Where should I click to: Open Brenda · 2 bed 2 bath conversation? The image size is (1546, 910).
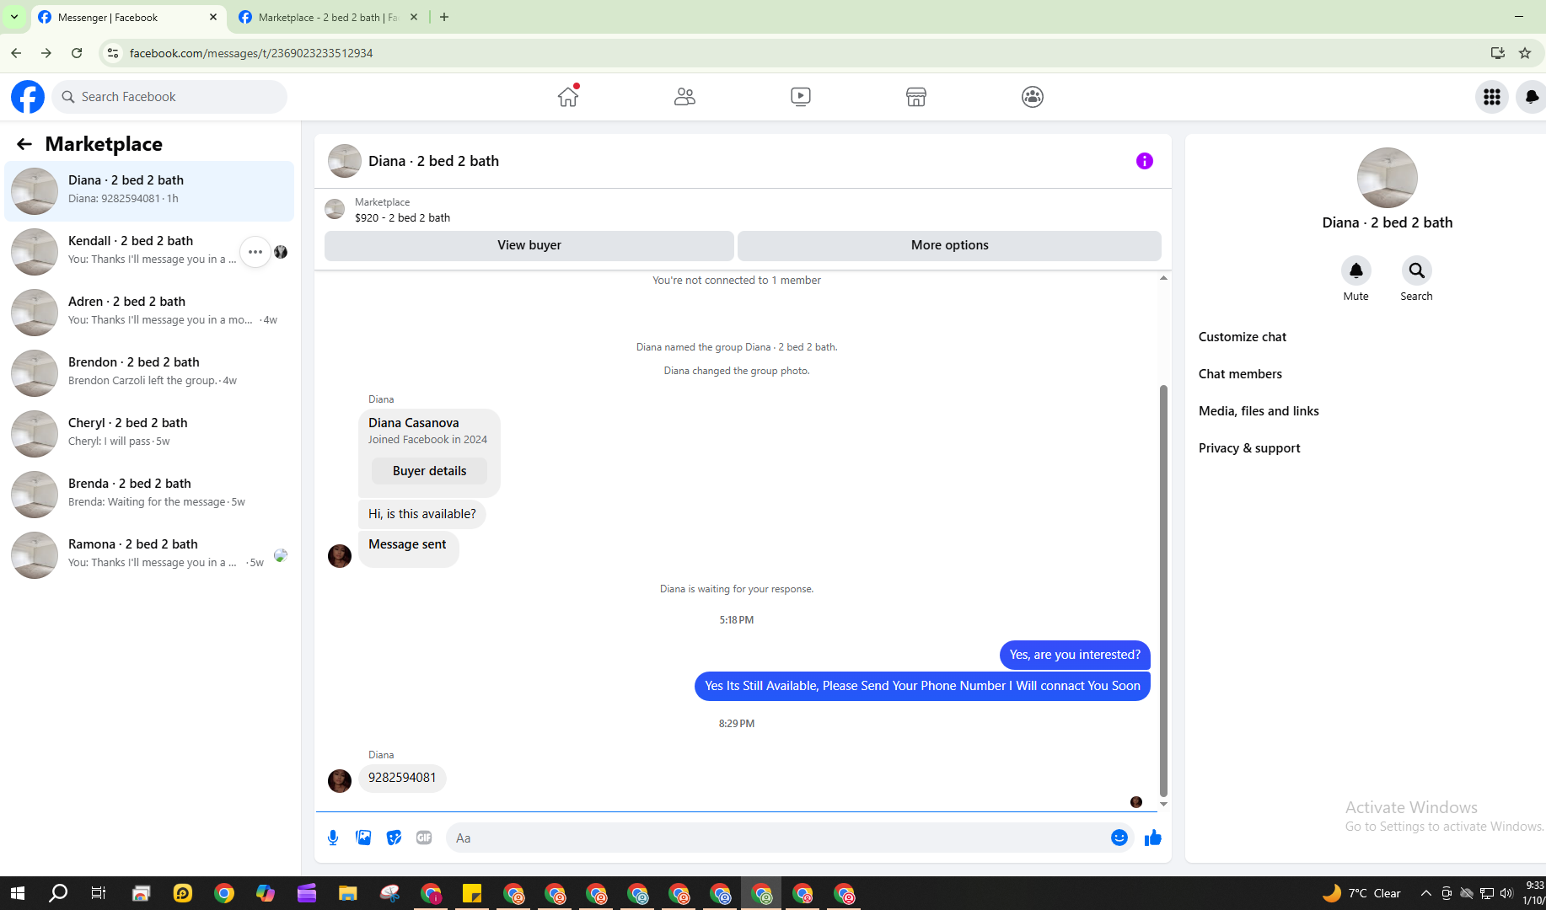click(149, 494)
